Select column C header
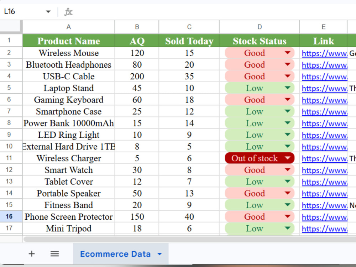Screen dimensions: 356x267 [189, 27]
